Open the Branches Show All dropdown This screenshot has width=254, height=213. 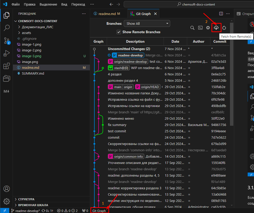pos(147,23)
